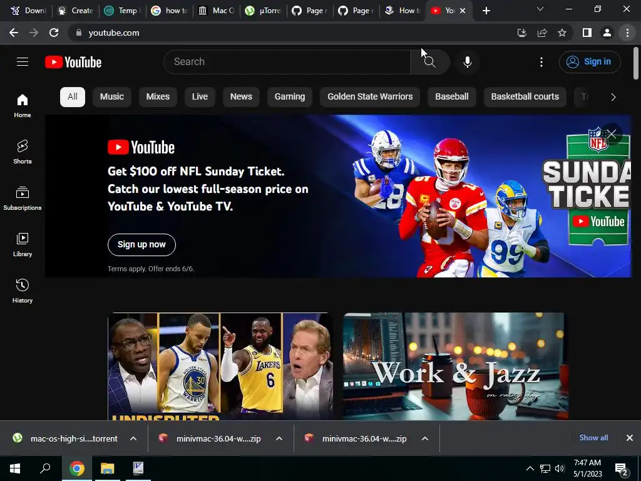The height and width of the screenshot is (481, 641).
Task: Click Show all downloads link
Action: point(593,438)
